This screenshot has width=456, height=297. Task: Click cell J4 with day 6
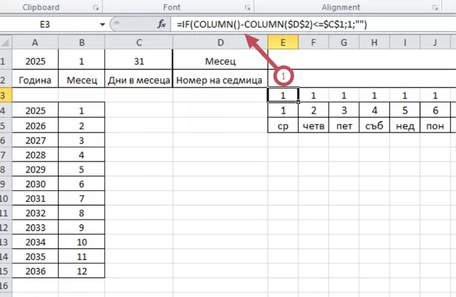coord(435,110)
